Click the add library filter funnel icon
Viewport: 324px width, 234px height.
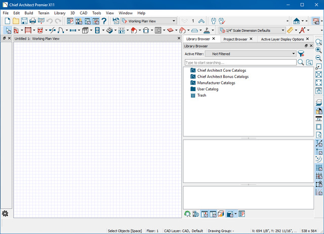coord(301,54)
